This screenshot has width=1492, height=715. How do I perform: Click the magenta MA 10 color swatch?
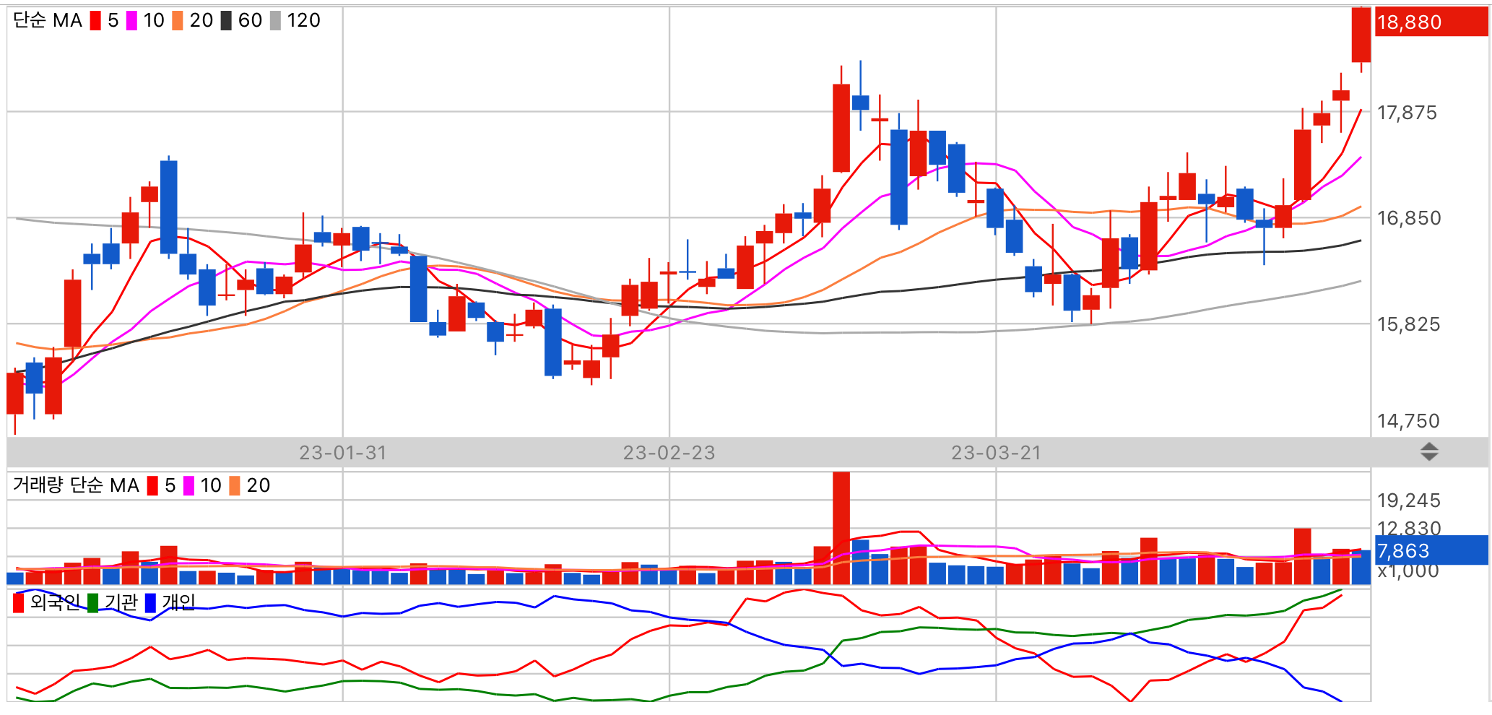click(131, 20)
